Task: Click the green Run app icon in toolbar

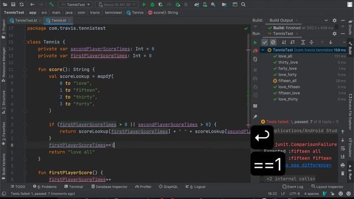Action: point(144,4)
